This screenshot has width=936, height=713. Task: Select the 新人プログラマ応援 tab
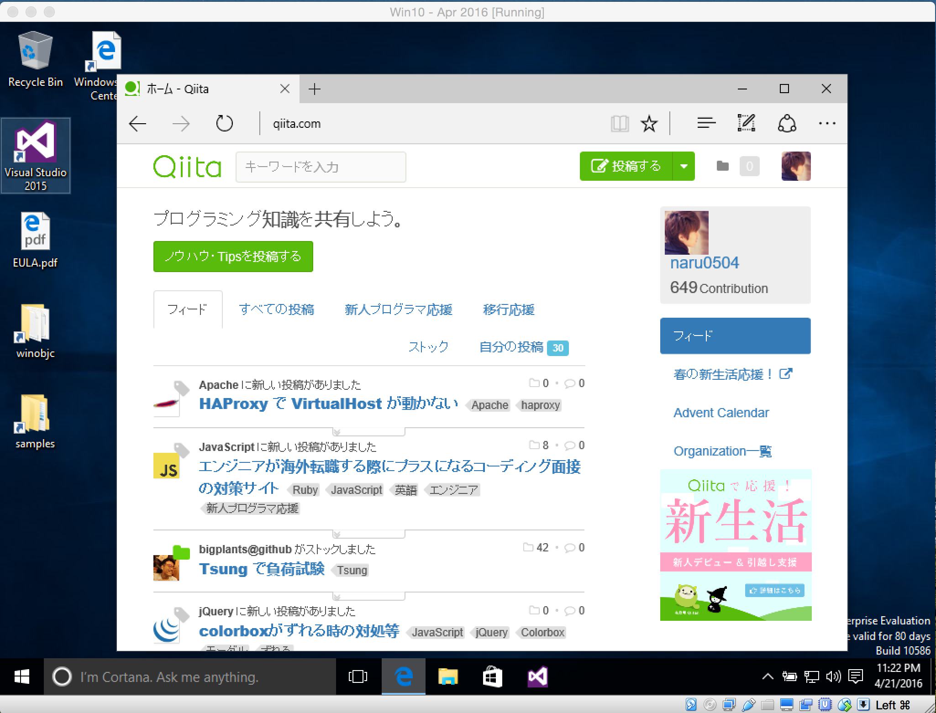[399, 309]
